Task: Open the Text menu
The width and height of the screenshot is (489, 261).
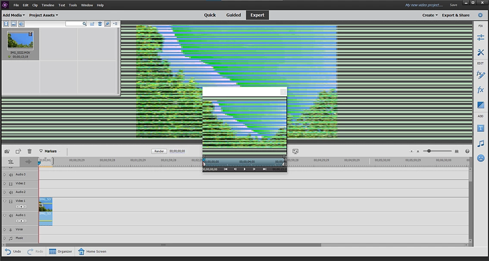Action: [62, 5]
